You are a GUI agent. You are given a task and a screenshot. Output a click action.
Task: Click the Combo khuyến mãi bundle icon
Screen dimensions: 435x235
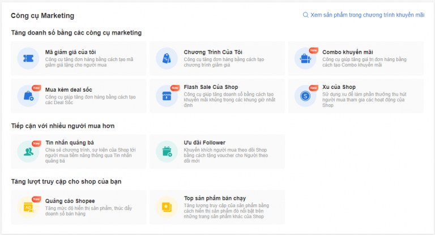pos(305,58)
